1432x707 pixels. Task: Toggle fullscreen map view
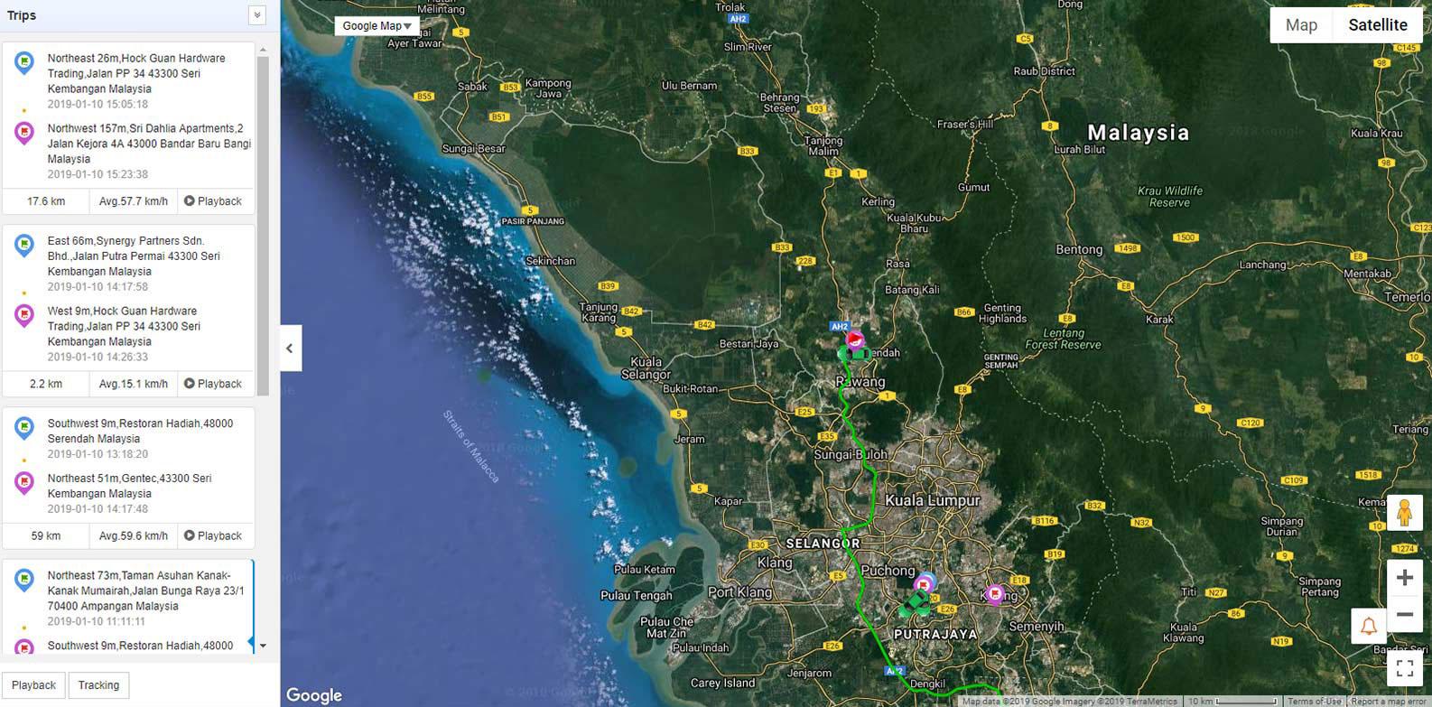point(1404,668)
